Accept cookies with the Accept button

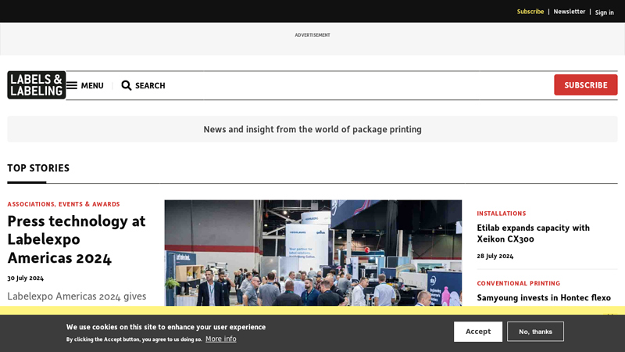click(x=478, y=332)
